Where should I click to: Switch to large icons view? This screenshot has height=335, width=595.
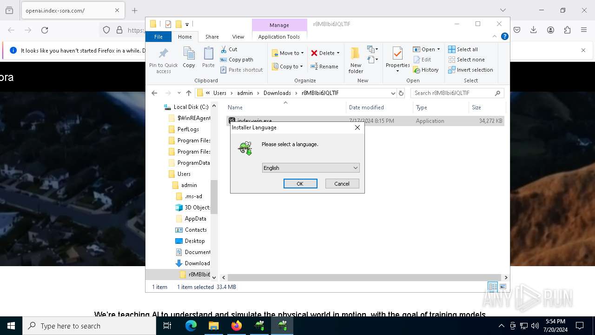click(502, 287)
